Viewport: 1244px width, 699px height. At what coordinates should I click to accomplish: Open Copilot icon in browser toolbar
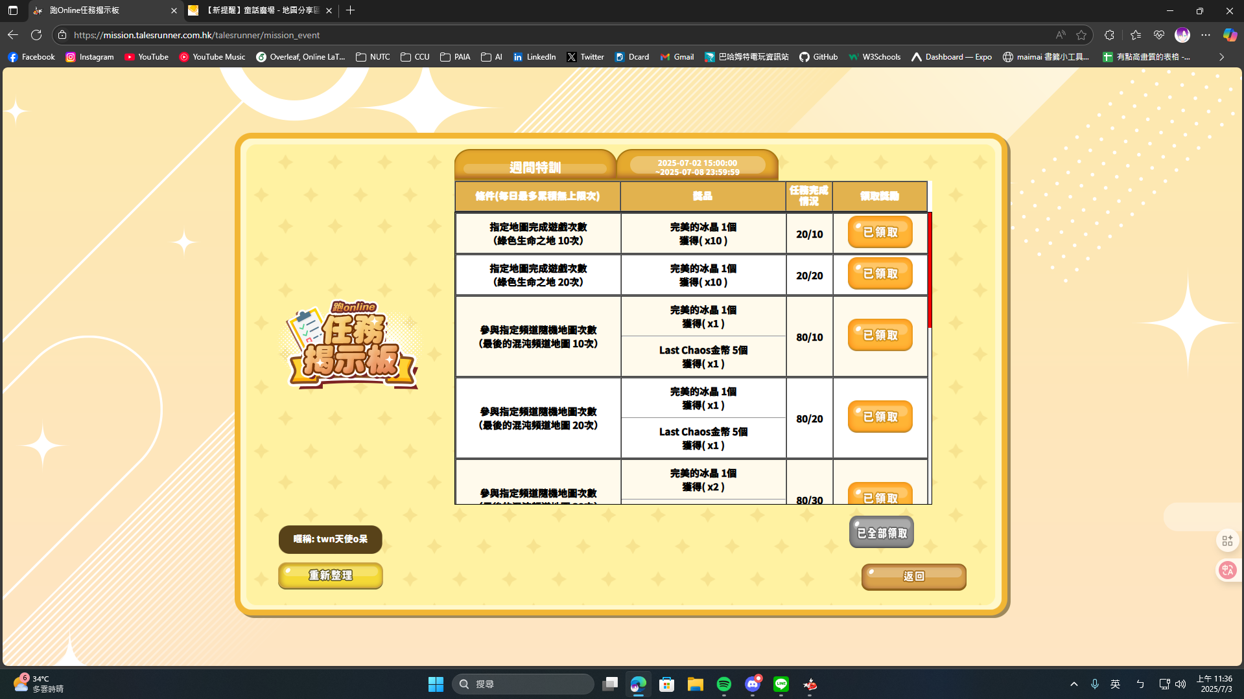click(1229, 35)
